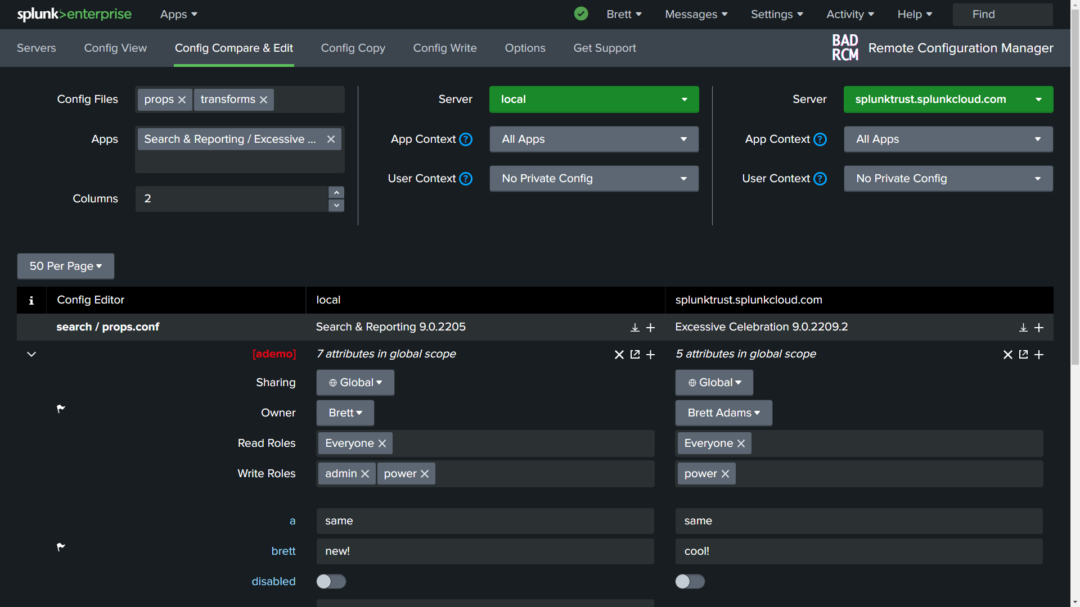Viewport: 1080px width, 607px height.
Task: Remove admin from local Write Roles
Action: [364, 474]
